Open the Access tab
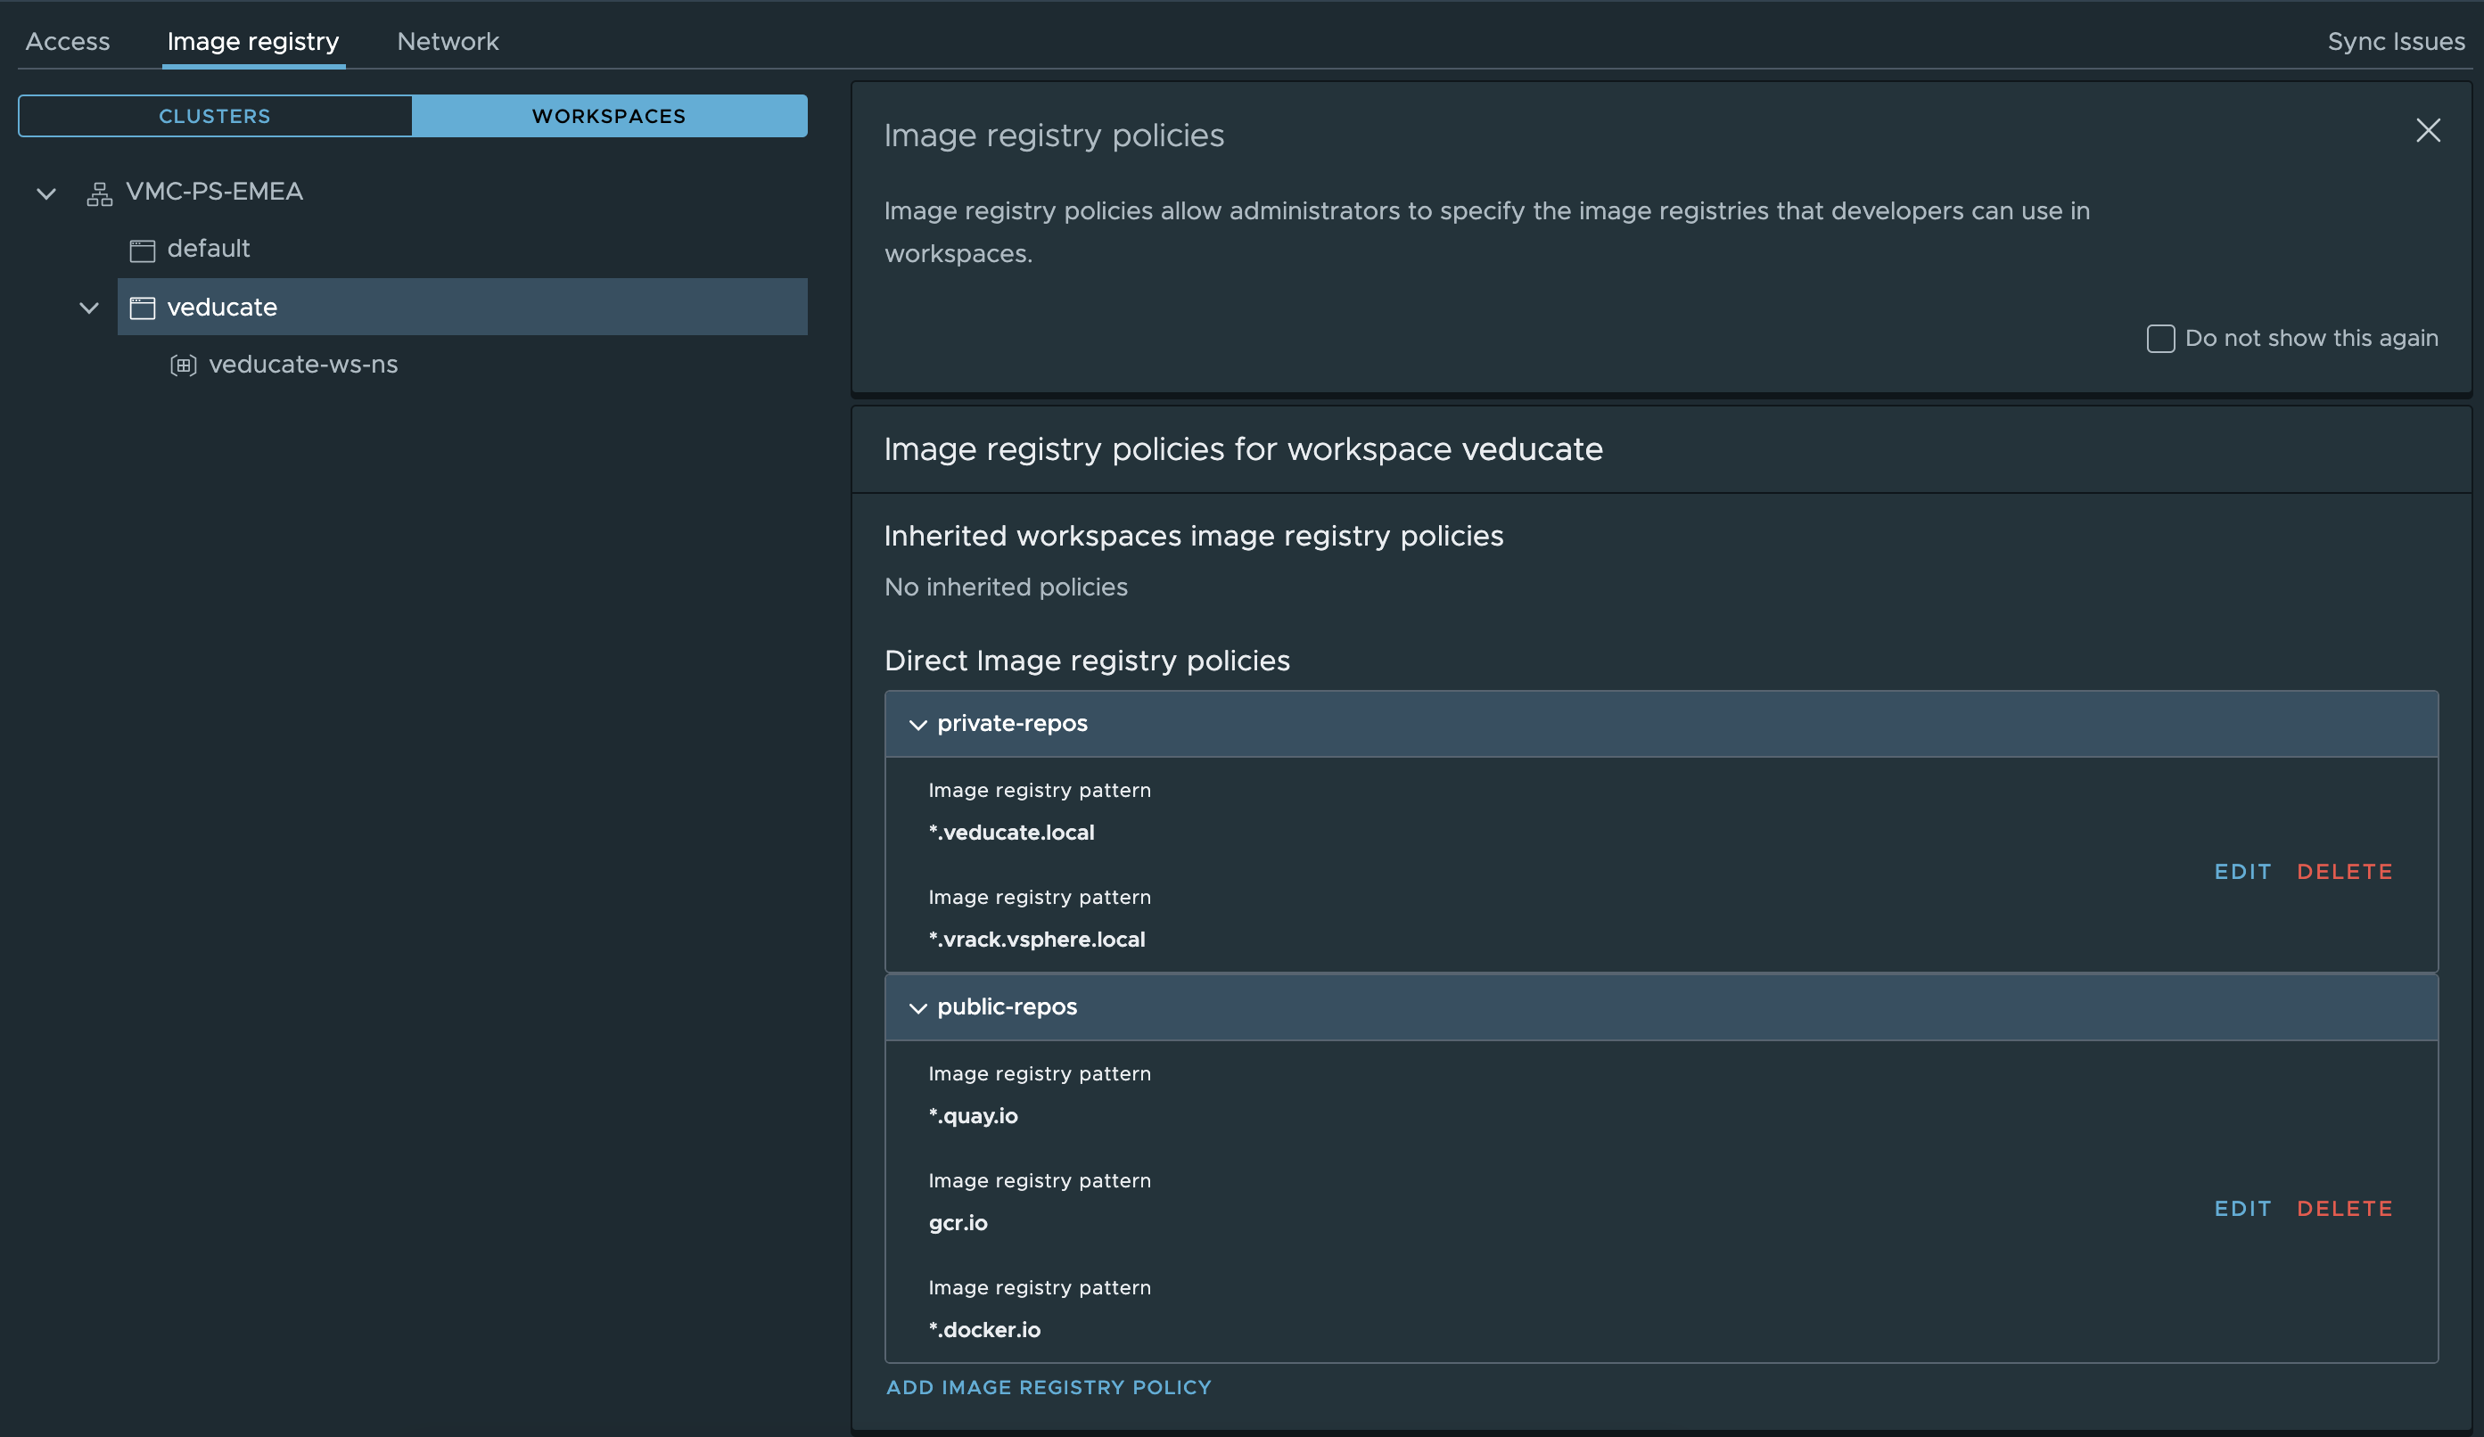2484x1437 pixels. click(x=67, y=41)
